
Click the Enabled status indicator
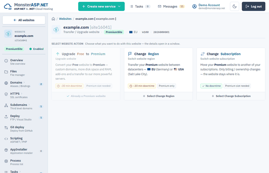[36, 49]
